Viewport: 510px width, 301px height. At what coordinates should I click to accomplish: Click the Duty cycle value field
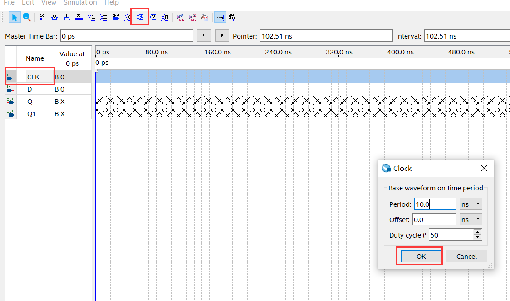click(451, 235)
